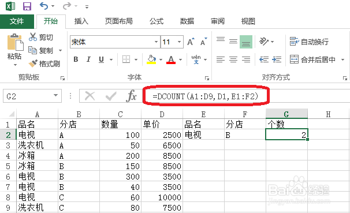Open the font color dropdown arrow
The height and width of the screenshot is (213, 350).
[x=180, y=59]
